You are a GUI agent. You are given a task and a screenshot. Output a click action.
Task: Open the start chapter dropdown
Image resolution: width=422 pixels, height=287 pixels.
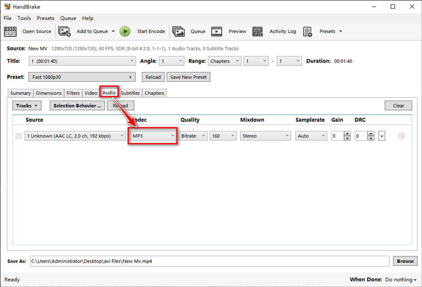tap(256, 61)
